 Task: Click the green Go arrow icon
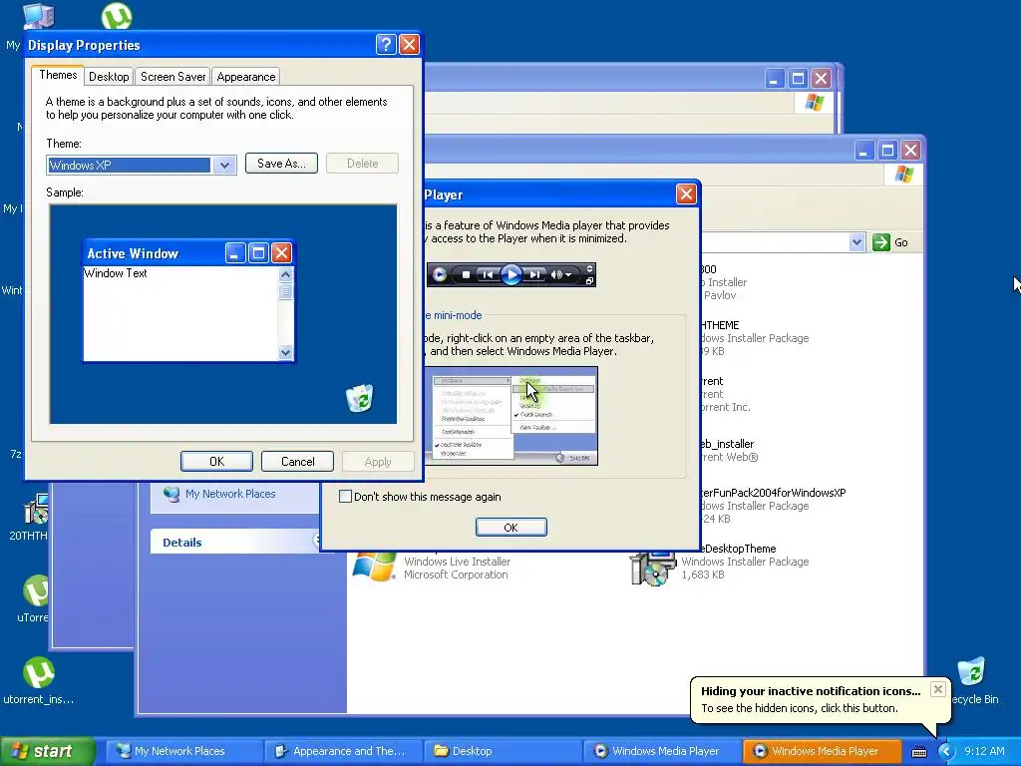881,242
